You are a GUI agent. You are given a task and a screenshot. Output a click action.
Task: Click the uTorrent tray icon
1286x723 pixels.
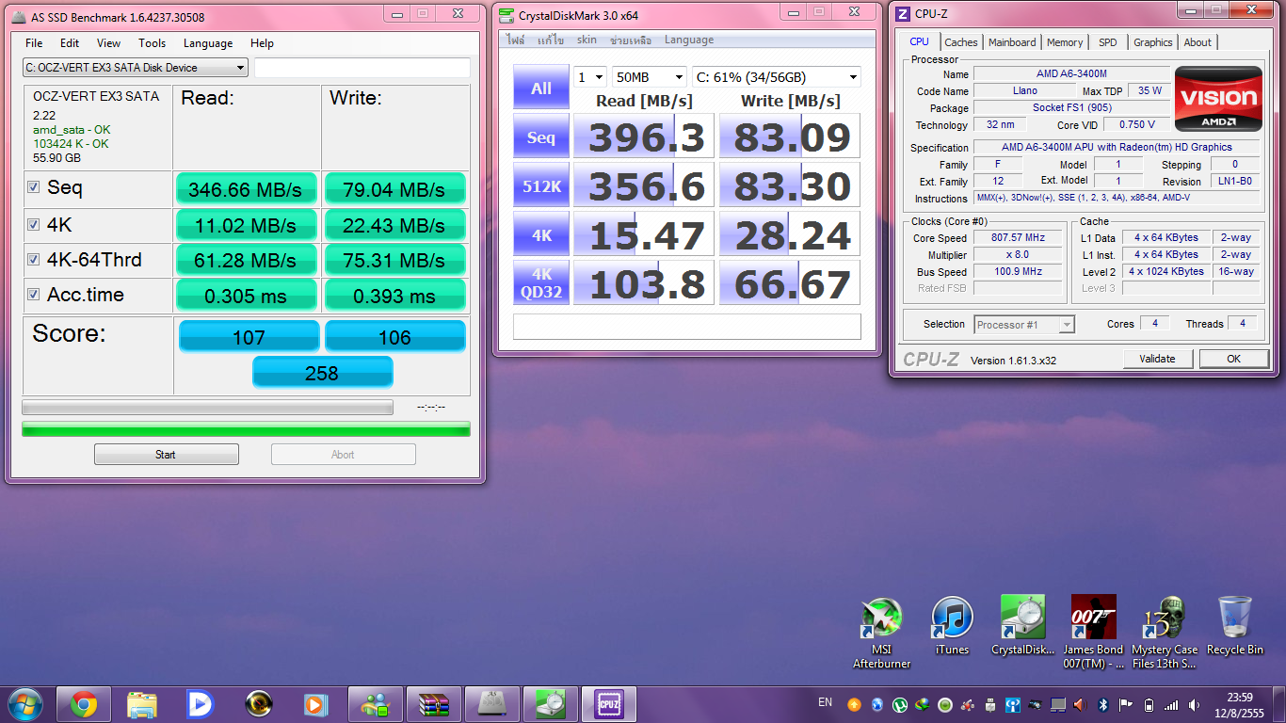tap(900, 704)
